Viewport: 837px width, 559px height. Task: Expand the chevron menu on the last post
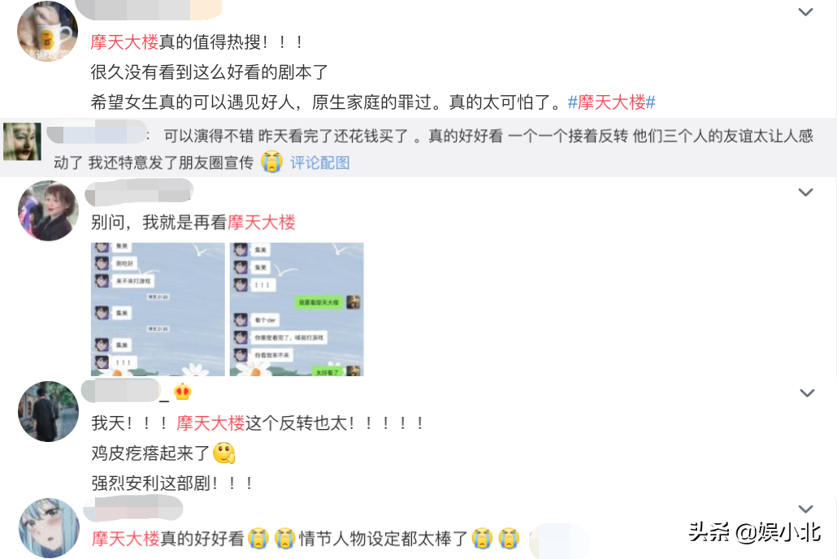click(805, 509)
